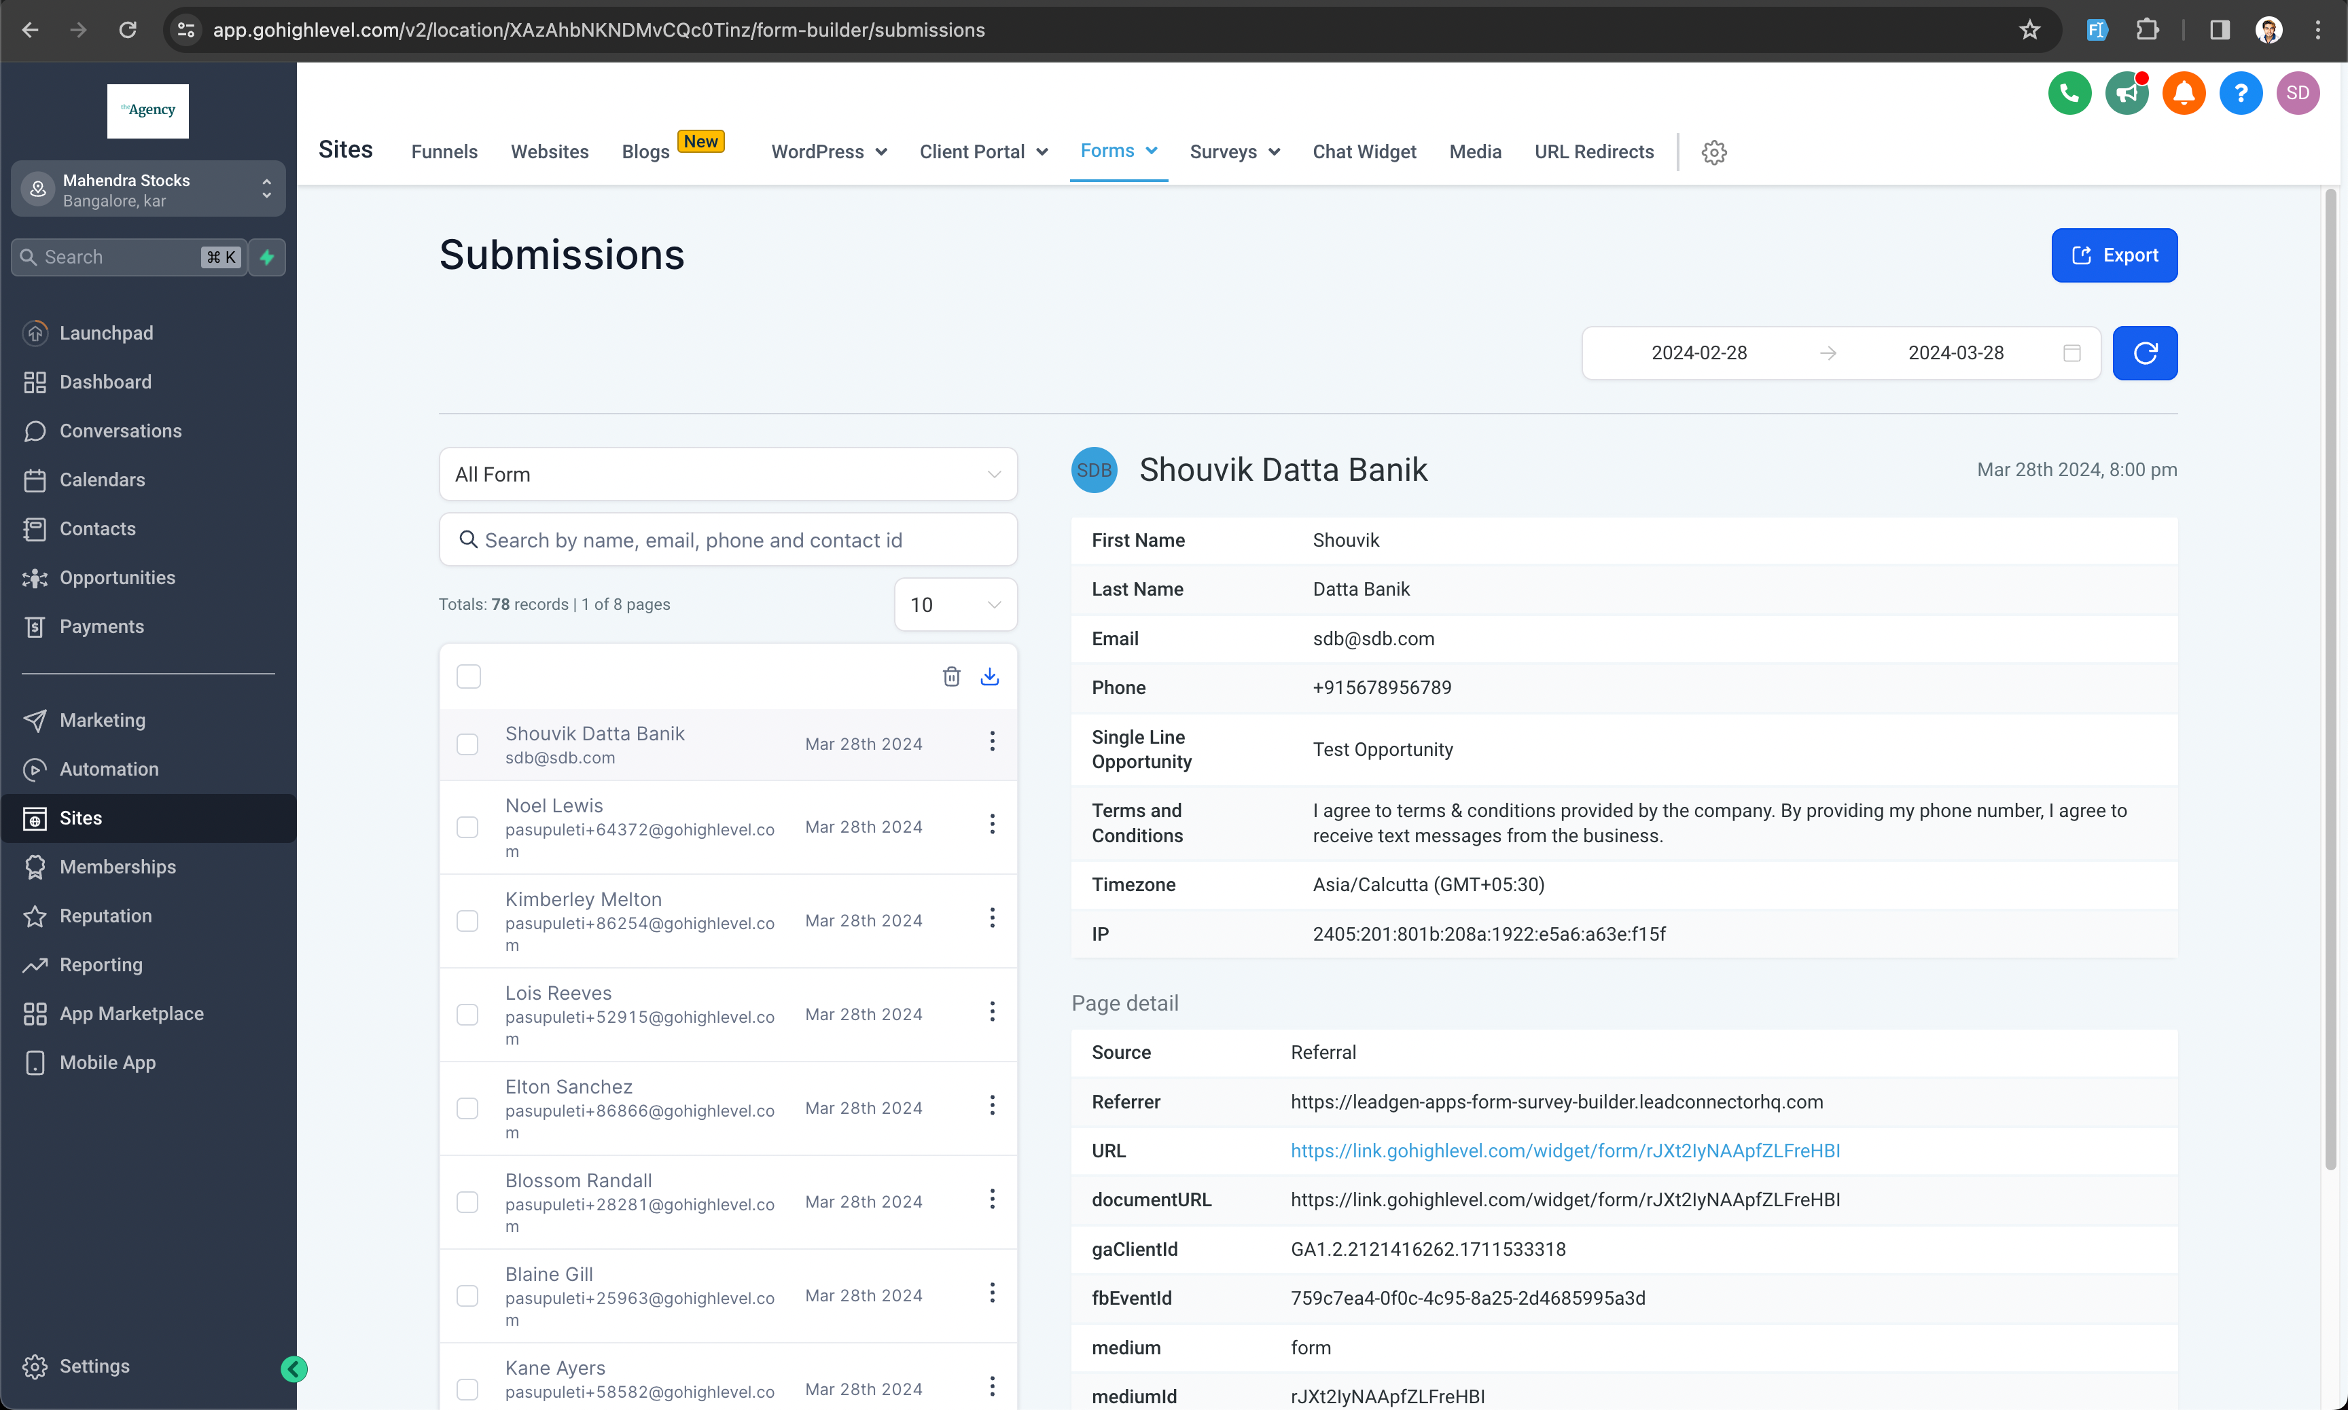This screenshot has width=2348, height=1410.
Task: Open the gohighlevel widget form URL link
Action: click(x=1564, y=1151)
